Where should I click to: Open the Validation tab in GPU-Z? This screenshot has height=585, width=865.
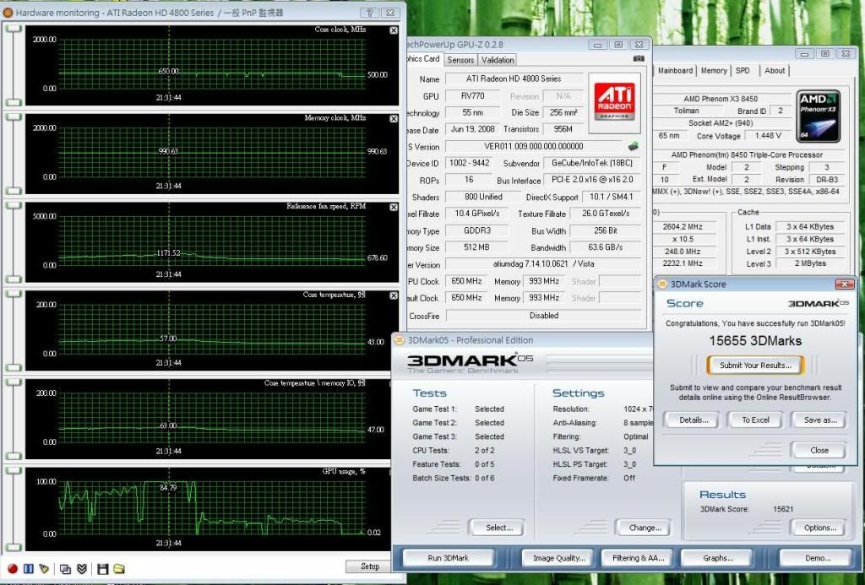tap(498, 60)
